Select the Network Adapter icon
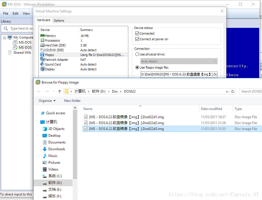 pyautogui.click(x=42, y=59)
